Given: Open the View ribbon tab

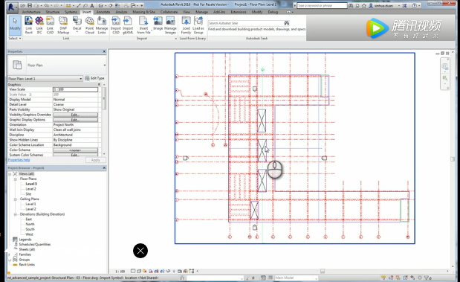Looking at the screenshot, I should tap(187, 12).
